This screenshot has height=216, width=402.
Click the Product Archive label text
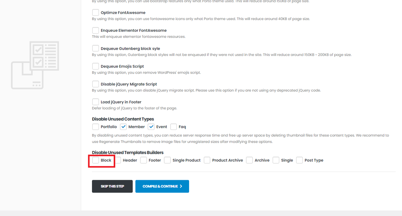tap(227, 160)
